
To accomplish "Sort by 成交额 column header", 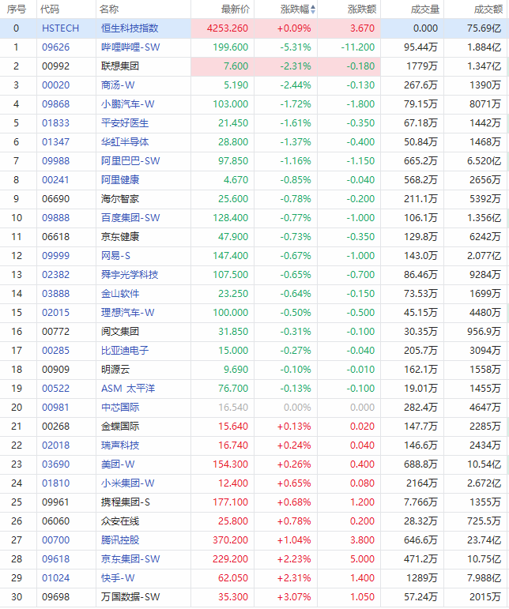I will coord(488,9).
